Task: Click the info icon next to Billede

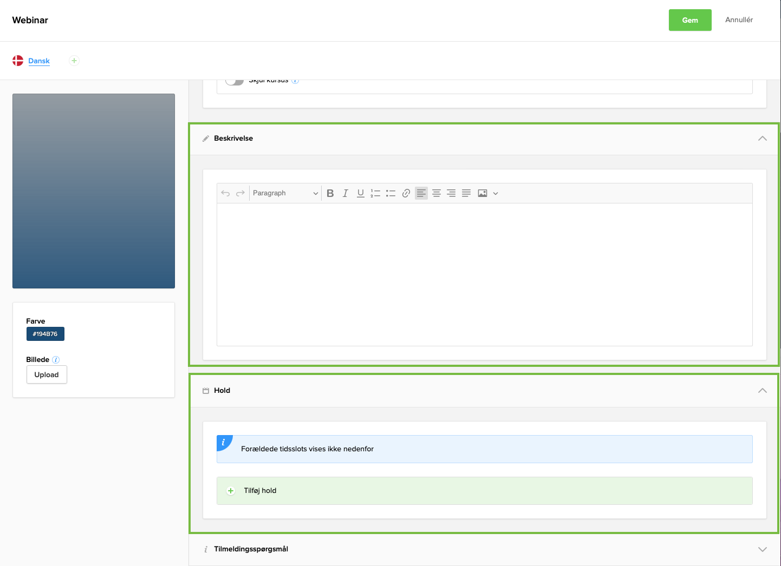Action: (56, 359)
